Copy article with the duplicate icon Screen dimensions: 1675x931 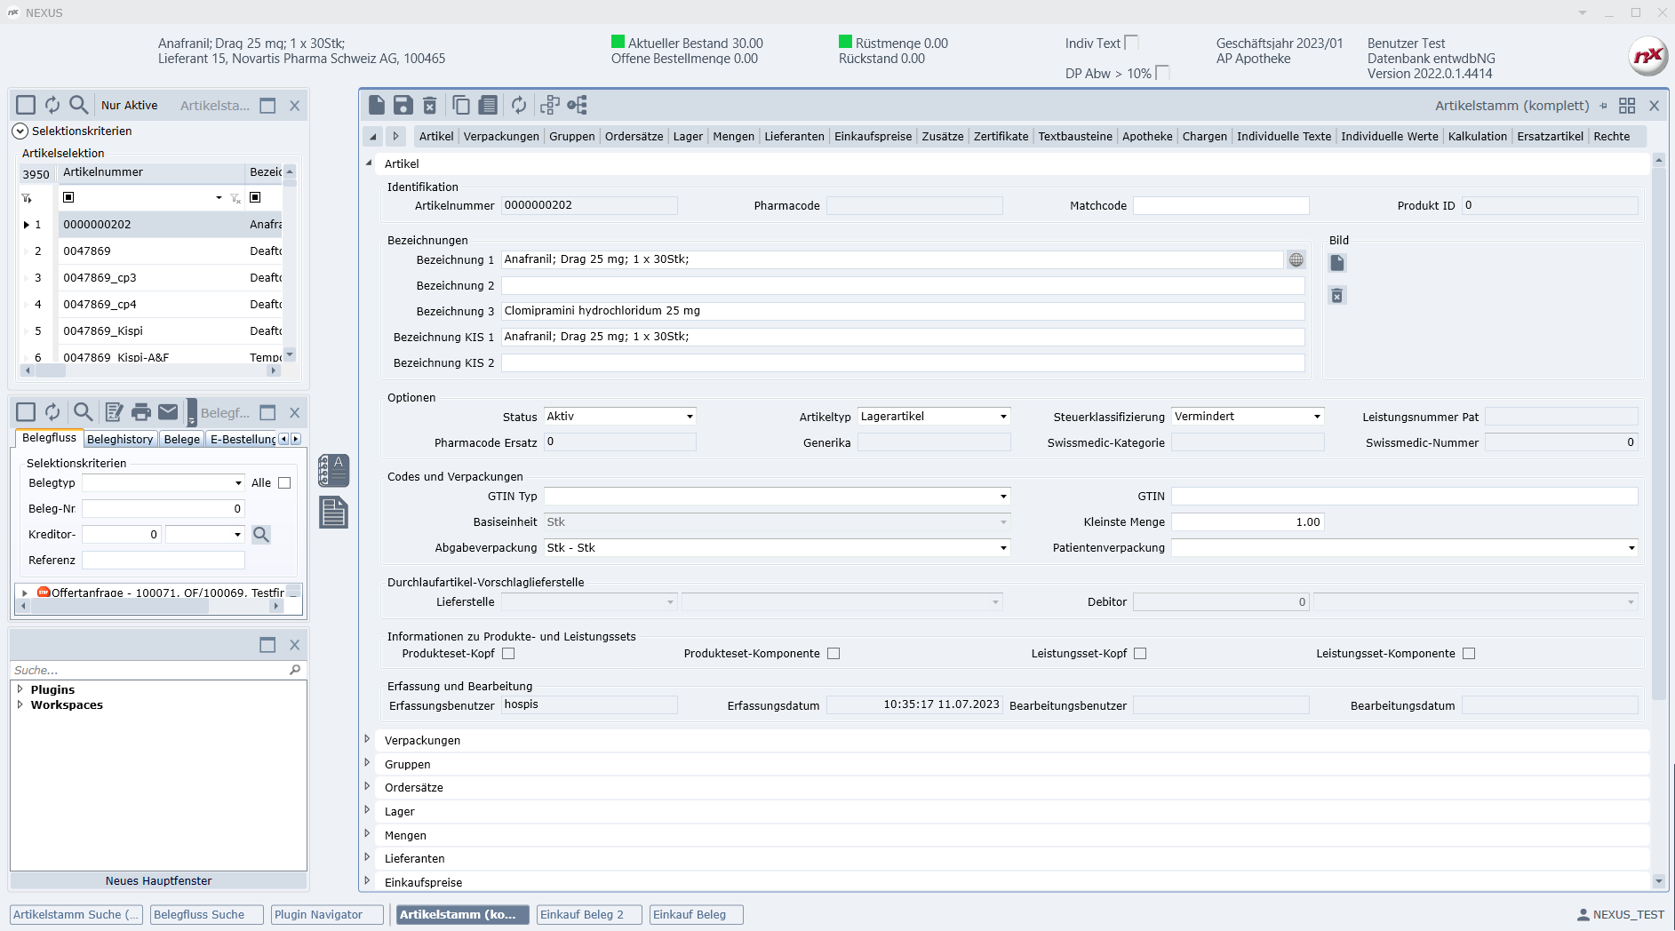coord(461,105)
